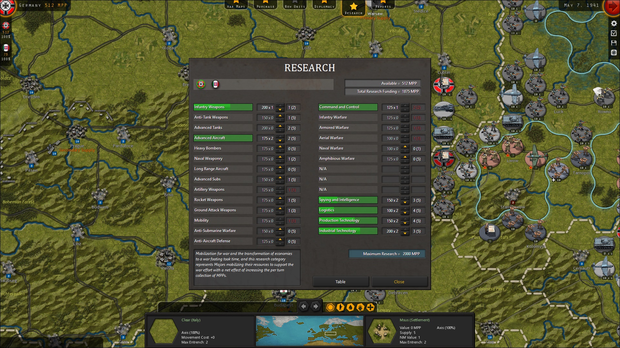Increase Advanced Tanks research chits

click(x=280, y=126)
